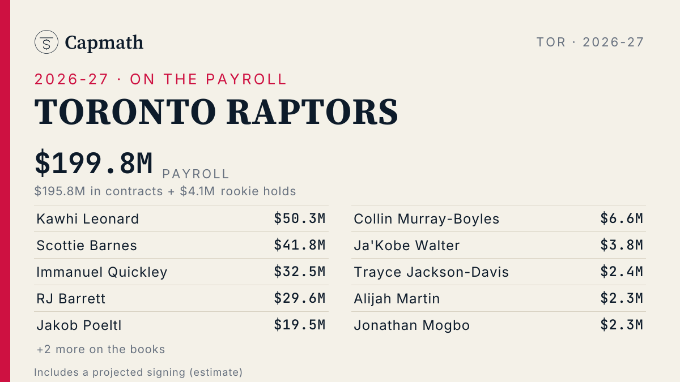This screenshot has height=382, width=680.
Task: Click the red accent bar on the edge
Action: 5,191
